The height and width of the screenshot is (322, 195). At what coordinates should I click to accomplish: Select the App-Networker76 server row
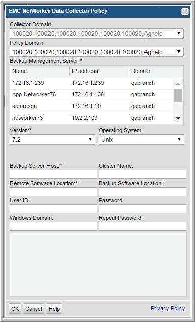coord(91,95)
